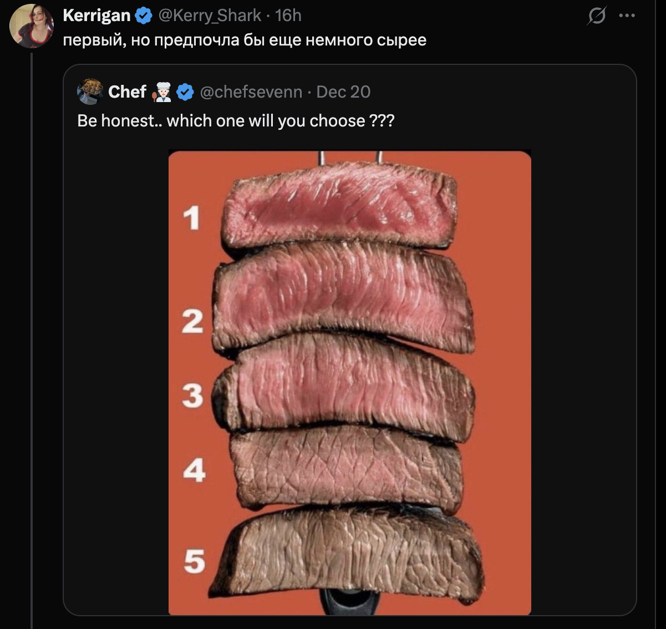Click the number 4 label on the steak image
The height and width of the screenshot is (629, 666).
194,470
